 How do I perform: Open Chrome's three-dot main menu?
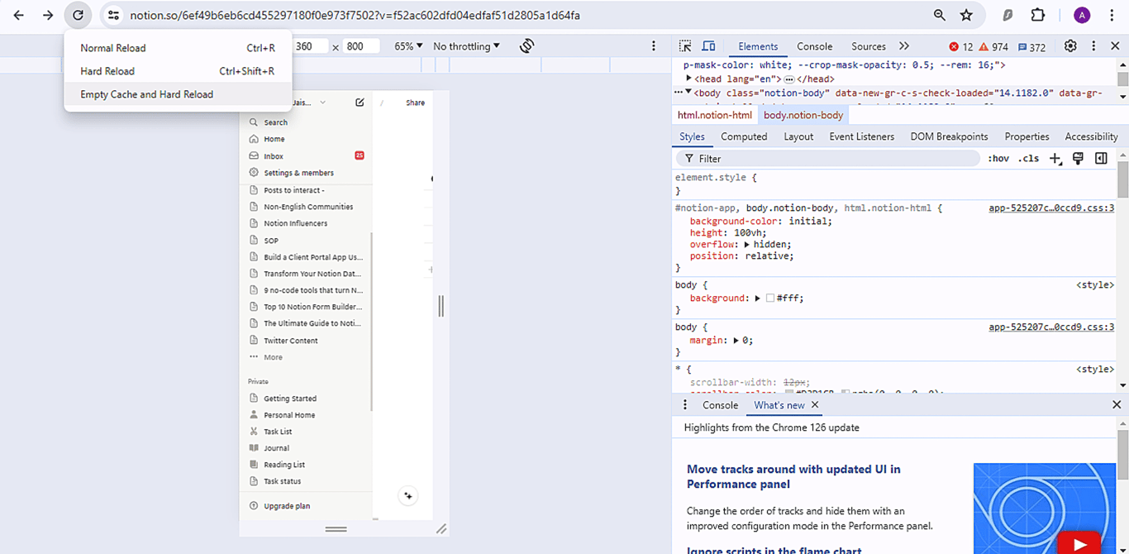pyautogui.click(x=1112, y=15)
